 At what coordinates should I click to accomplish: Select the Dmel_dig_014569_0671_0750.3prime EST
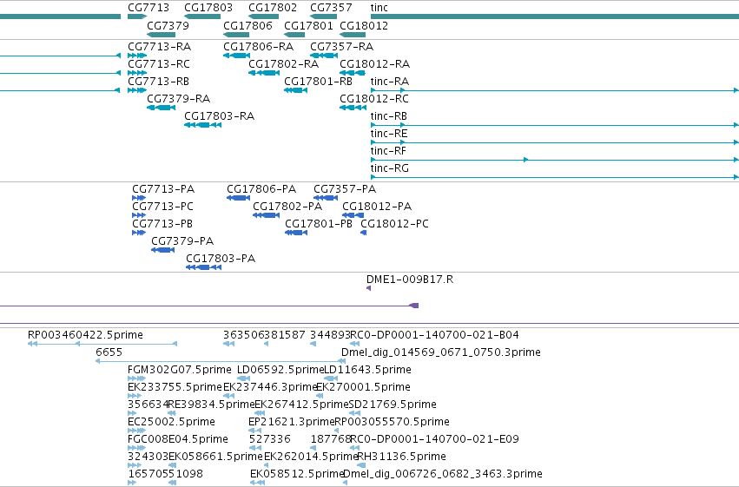pos(441,352)
